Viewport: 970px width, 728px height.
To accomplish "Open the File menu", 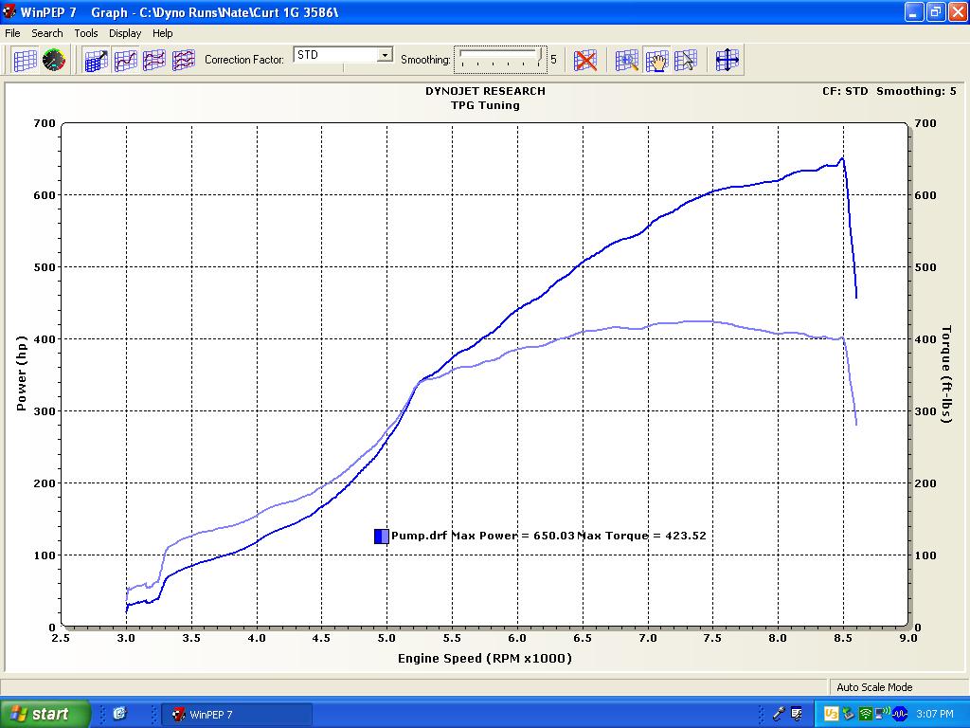I will tap(12, 33).
